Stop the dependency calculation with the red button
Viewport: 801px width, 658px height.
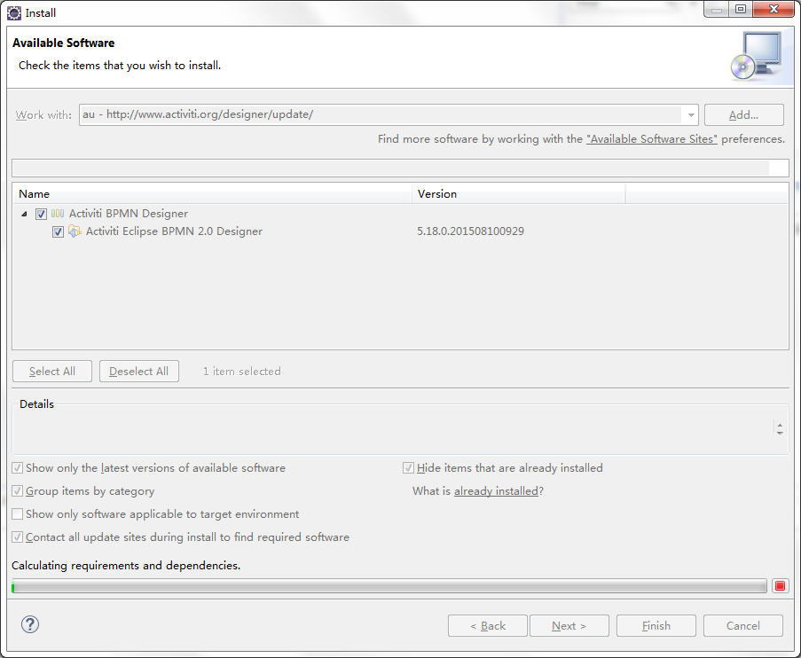(x=780, y=586)
